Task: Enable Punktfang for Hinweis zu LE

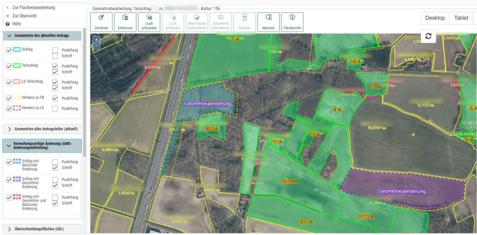Action: pos(56,109)
